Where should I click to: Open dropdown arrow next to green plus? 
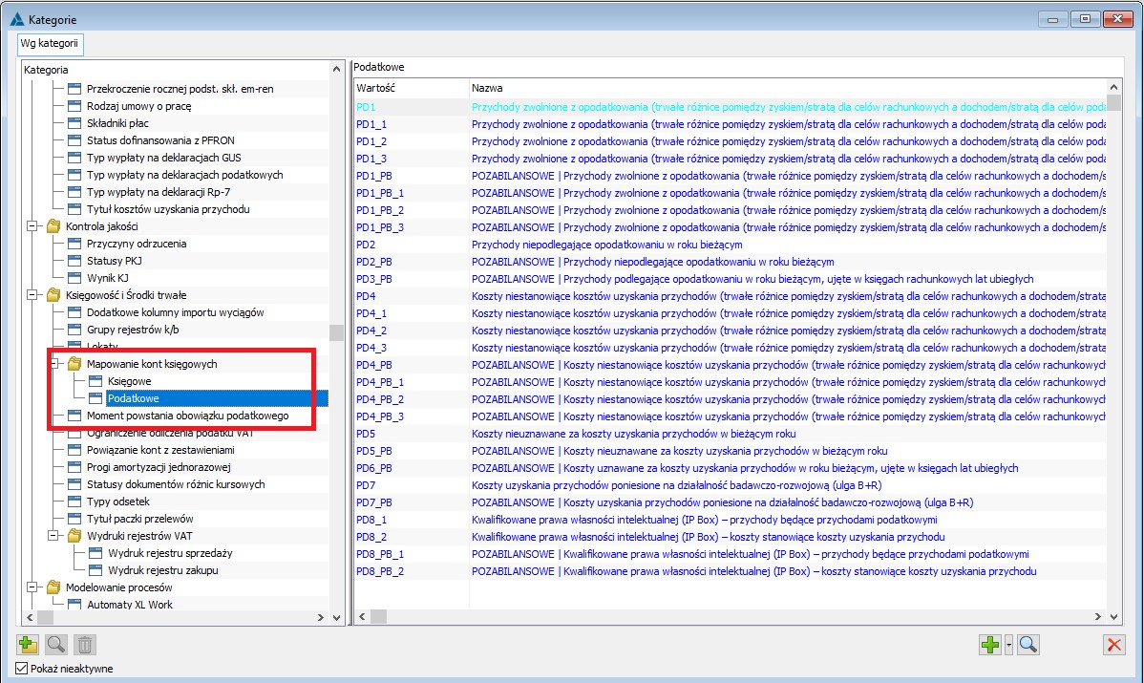[x=1008, y=645]
